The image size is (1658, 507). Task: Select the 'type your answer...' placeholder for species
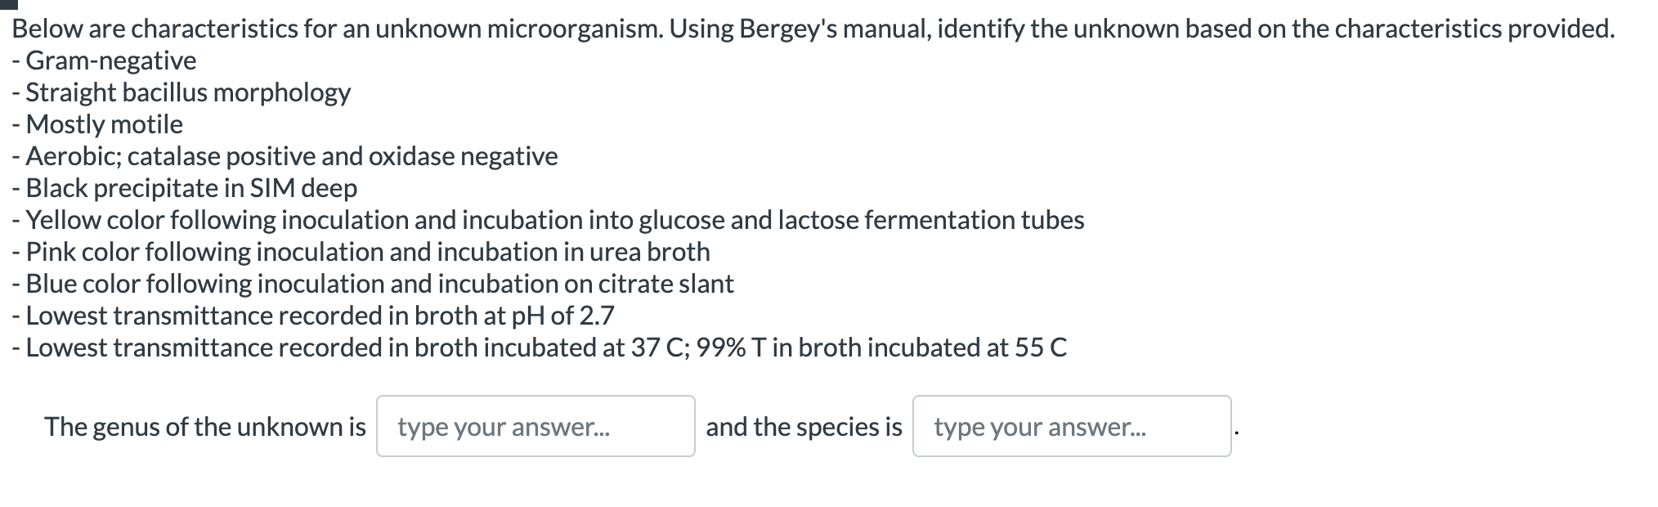coord(1038,426)
